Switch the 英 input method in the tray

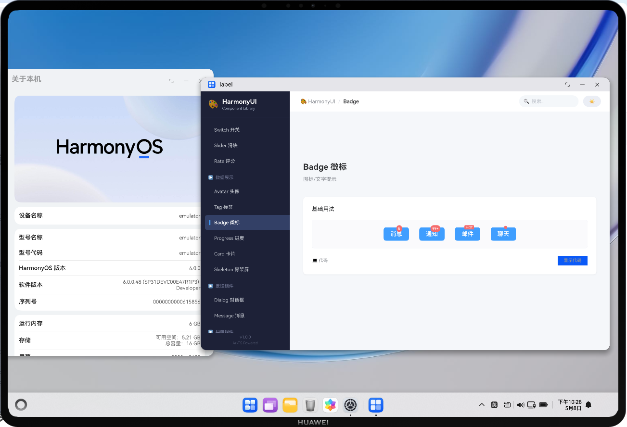494,405
